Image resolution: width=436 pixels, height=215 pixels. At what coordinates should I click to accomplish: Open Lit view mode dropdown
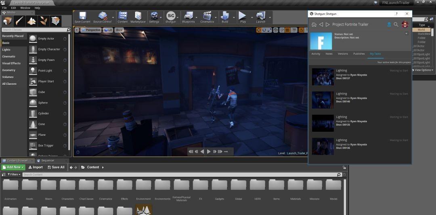coord(108,30)
